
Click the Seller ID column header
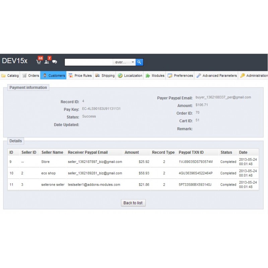(x=29, y=152)
